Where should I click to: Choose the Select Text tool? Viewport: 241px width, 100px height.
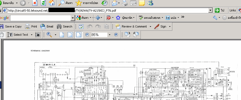tap(18, 35)
